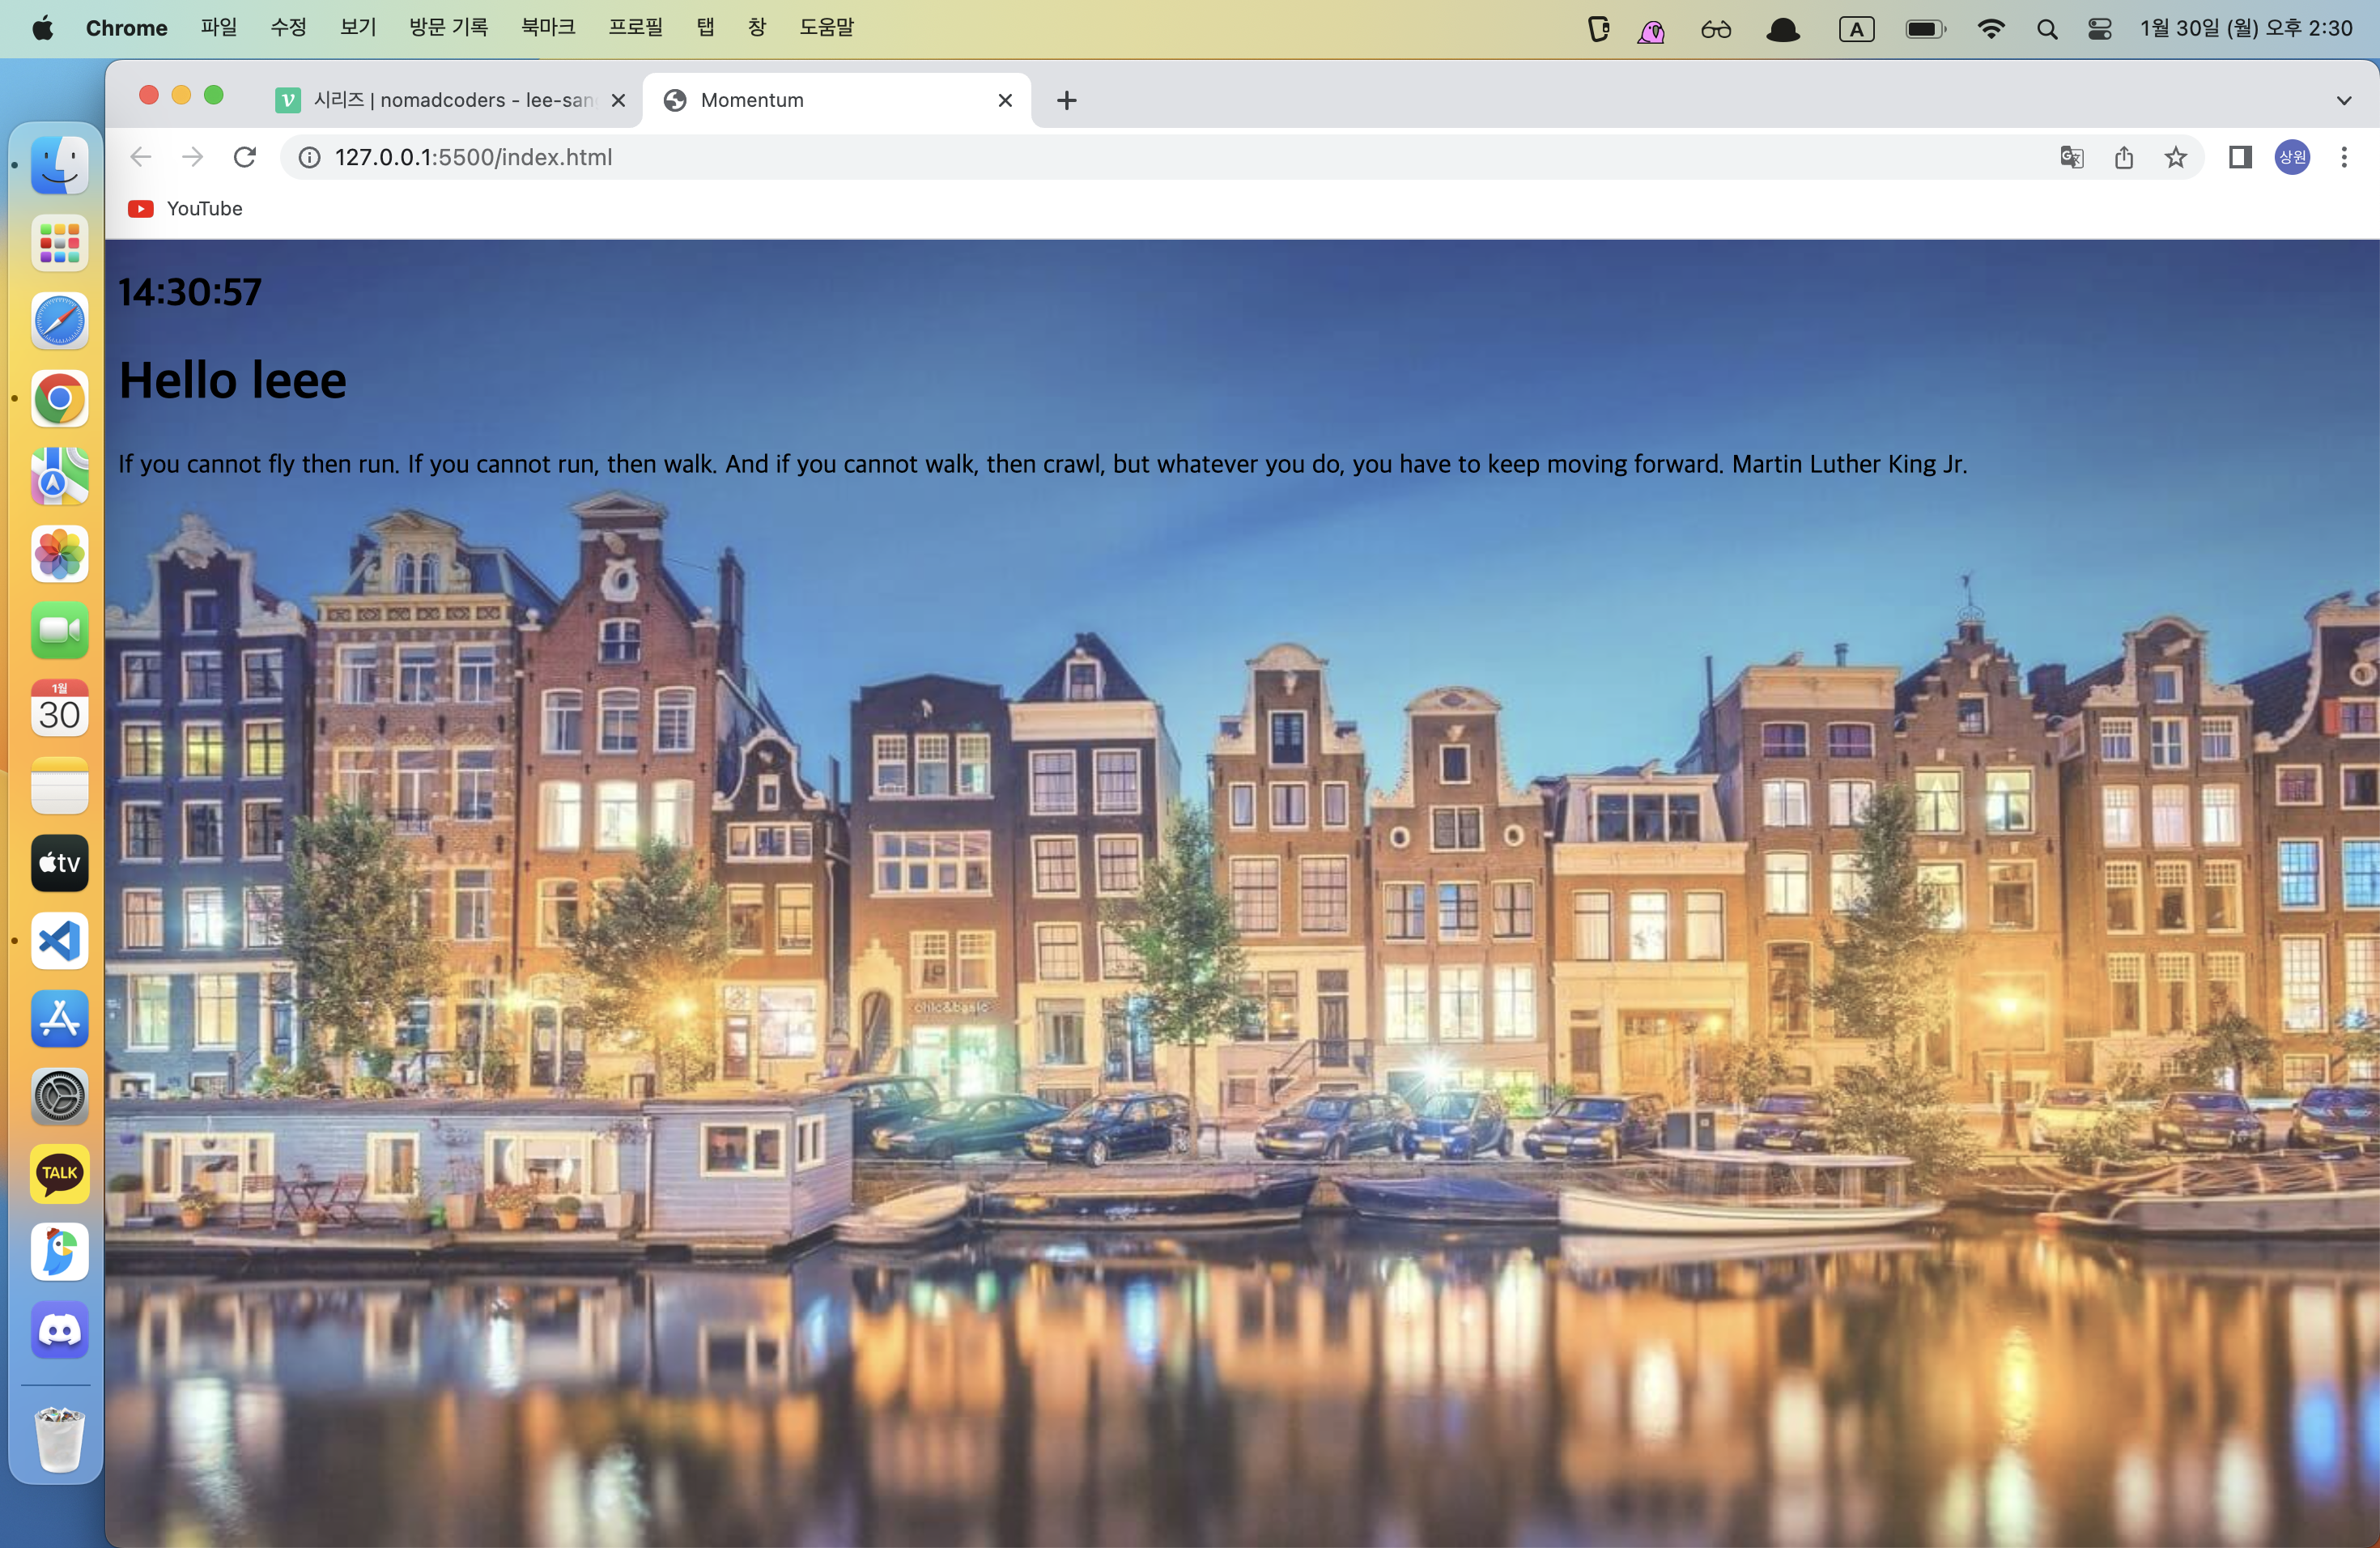View site information icon beside URL
Image resolution: width=2380 pixels, height=1548 pixels.
point(310,157)
